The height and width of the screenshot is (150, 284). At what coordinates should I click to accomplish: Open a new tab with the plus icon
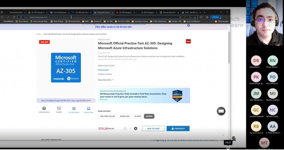205,12
